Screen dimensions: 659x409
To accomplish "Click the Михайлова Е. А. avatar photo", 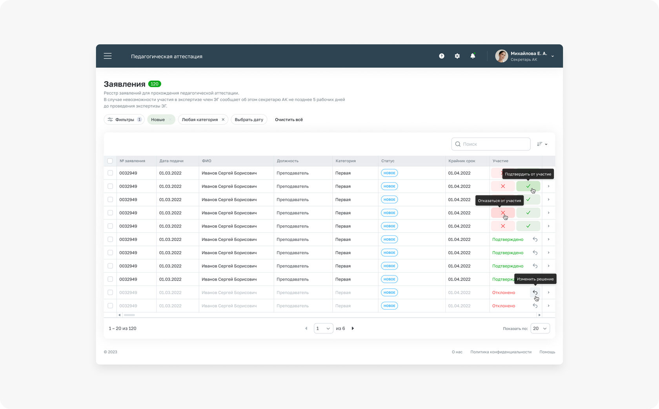I will pyautogui.click(x=501, y=56).
